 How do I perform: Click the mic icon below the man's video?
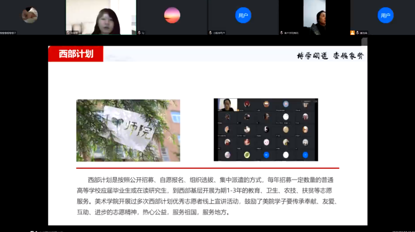281,33
